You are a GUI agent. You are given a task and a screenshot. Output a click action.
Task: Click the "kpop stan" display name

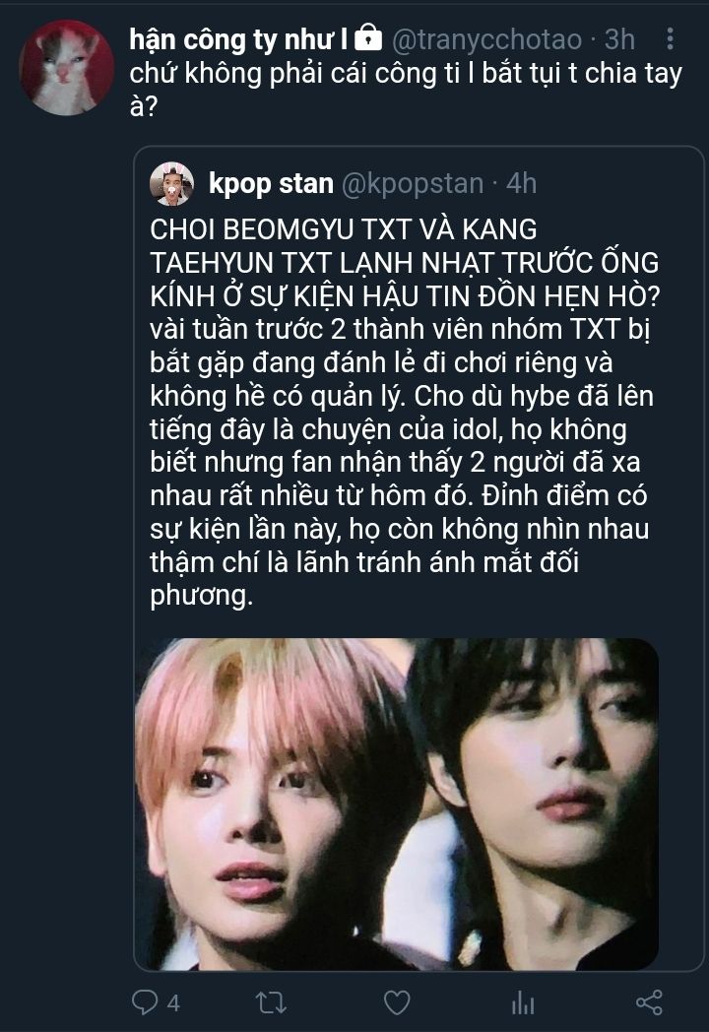[271, 183]
